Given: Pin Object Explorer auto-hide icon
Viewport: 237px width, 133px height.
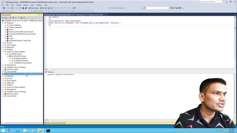Looking at the screenshot, I should coord(40,15).
